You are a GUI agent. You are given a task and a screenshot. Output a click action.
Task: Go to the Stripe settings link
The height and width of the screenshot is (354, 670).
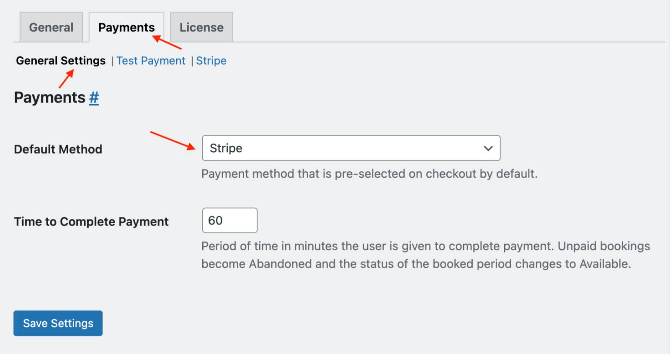coord(211,61)
